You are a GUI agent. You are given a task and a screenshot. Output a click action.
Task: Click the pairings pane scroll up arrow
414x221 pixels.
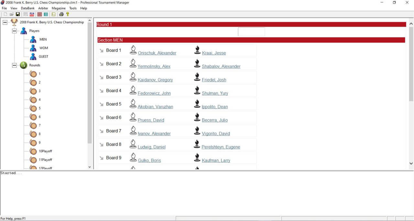pos(411,24)
